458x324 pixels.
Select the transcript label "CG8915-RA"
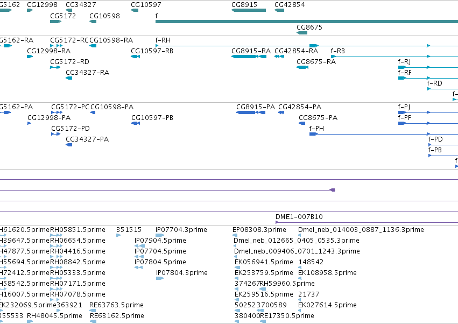click(x=251, y=51)
